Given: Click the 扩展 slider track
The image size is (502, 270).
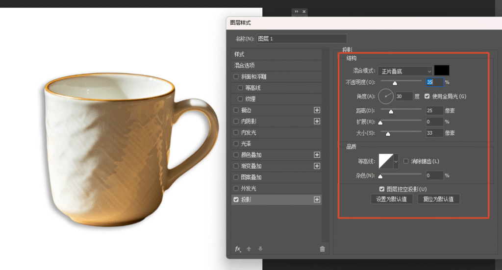Looking at the screenshot, I should click(401, 120).
